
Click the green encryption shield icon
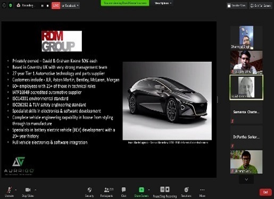(x=11, y=5)
